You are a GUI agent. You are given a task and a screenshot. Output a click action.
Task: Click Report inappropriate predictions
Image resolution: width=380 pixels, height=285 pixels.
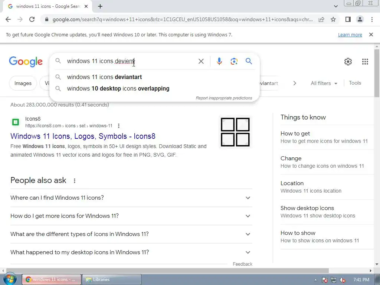click(x=224, y=98)
